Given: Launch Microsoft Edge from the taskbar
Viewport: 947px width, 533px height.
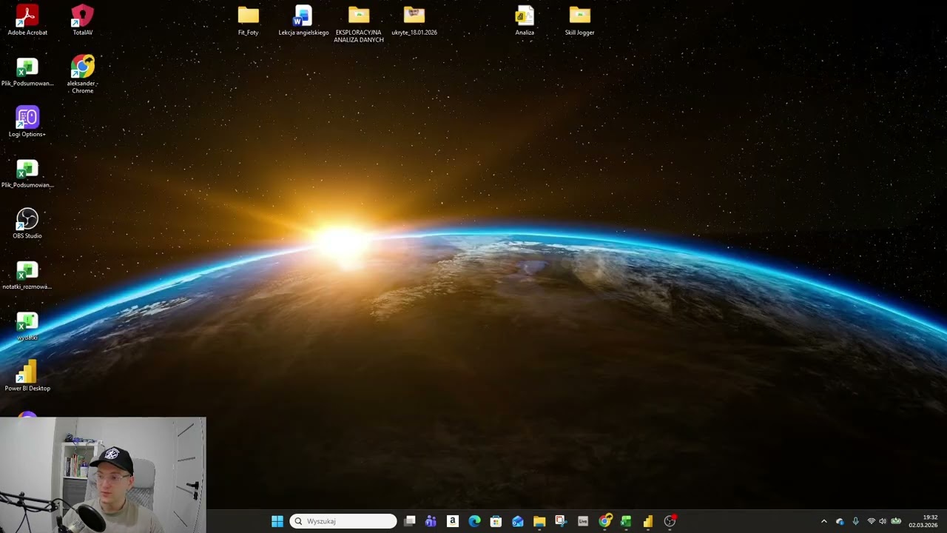Looking at the screenshot, I should tap(474, 521).
